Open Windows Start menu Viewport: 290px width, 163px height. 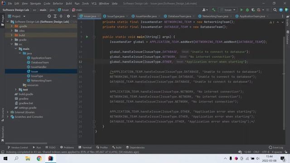click(x=5, y=158)
